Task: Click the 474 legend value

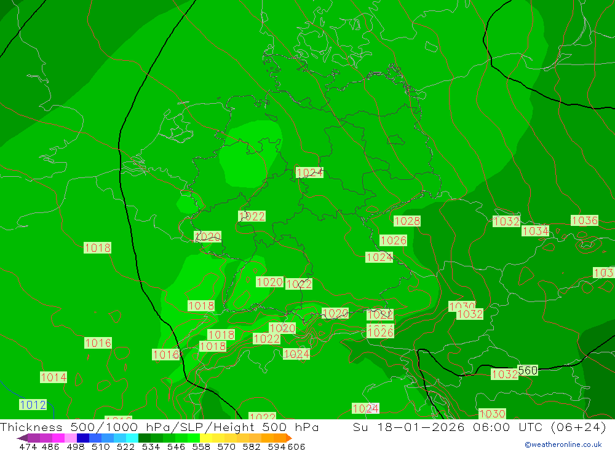Action: (x=28, y=446)
